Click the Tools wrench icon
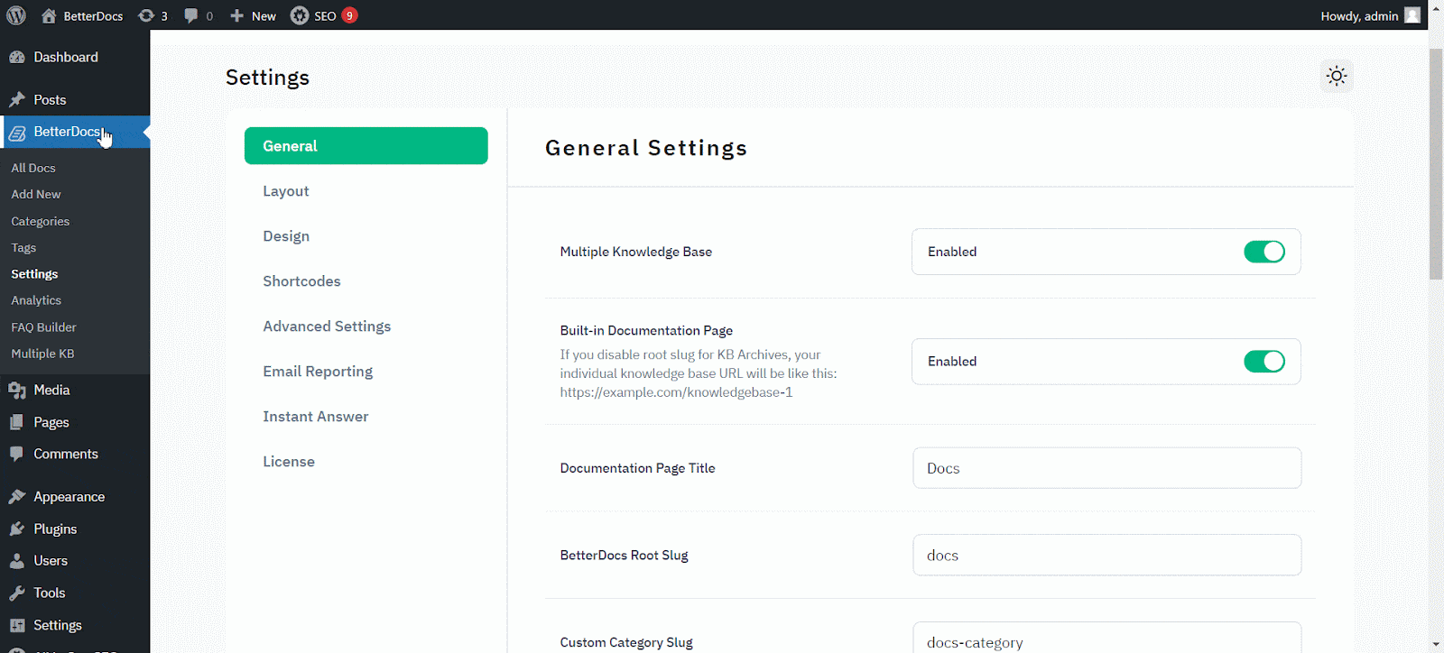 click(17, 593)
